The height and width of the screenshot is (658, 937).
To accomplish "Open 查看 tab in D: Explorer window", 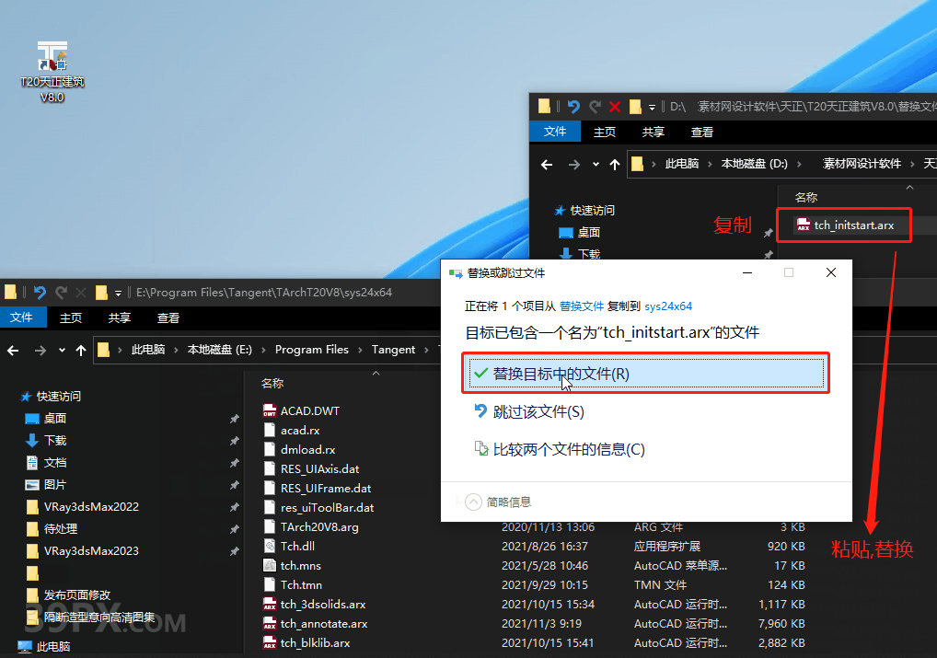I will pos(701,133).
